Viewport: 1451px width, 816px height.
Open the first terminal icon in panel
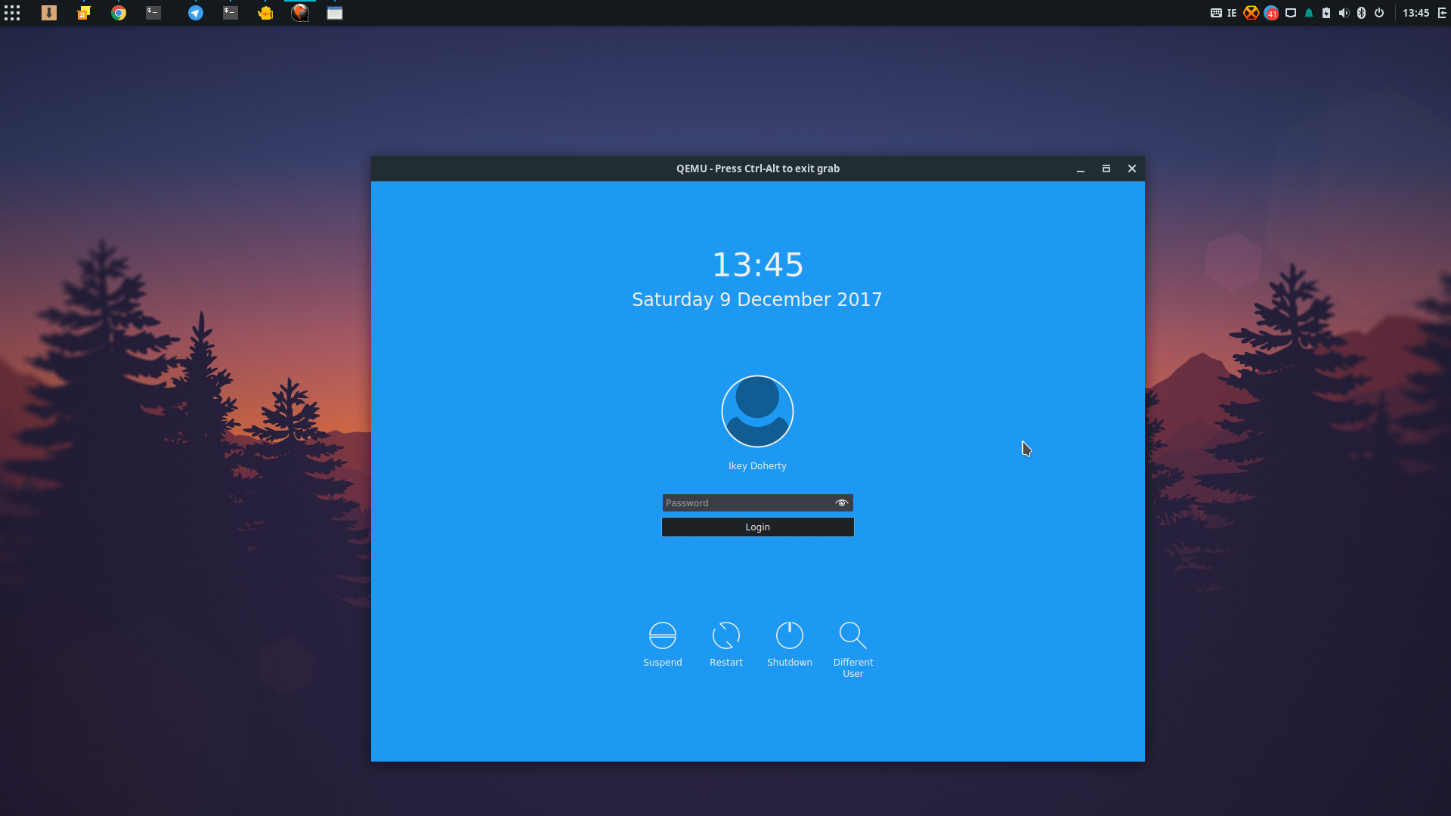[153, 13]
